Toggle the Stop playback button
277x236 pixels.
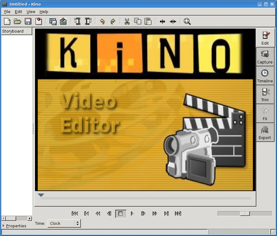120,213
